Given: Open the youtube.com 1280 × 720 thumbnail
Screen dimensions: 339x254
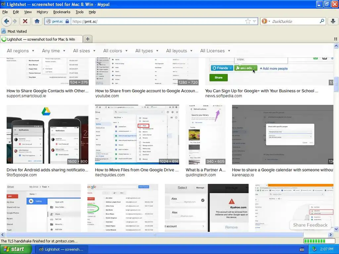Looking at the screenshot, I should [x=147, y=71].
